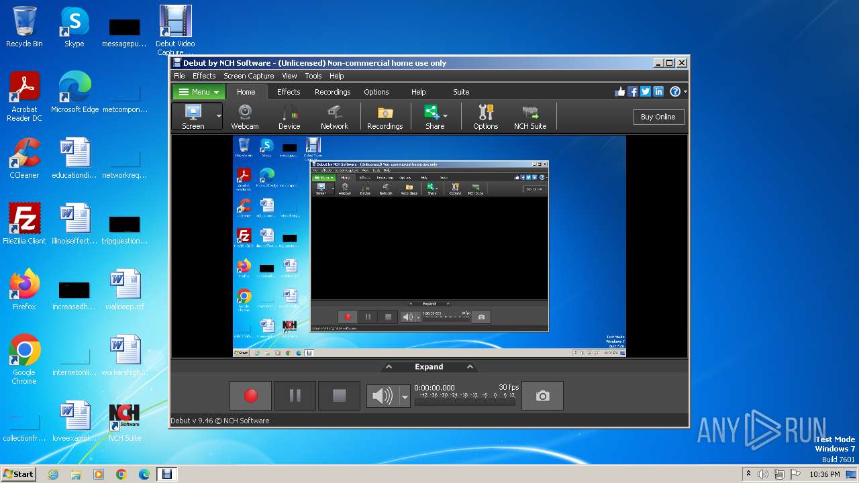Select Network capture source
The image size is (859, 483).
coord(334,117)
